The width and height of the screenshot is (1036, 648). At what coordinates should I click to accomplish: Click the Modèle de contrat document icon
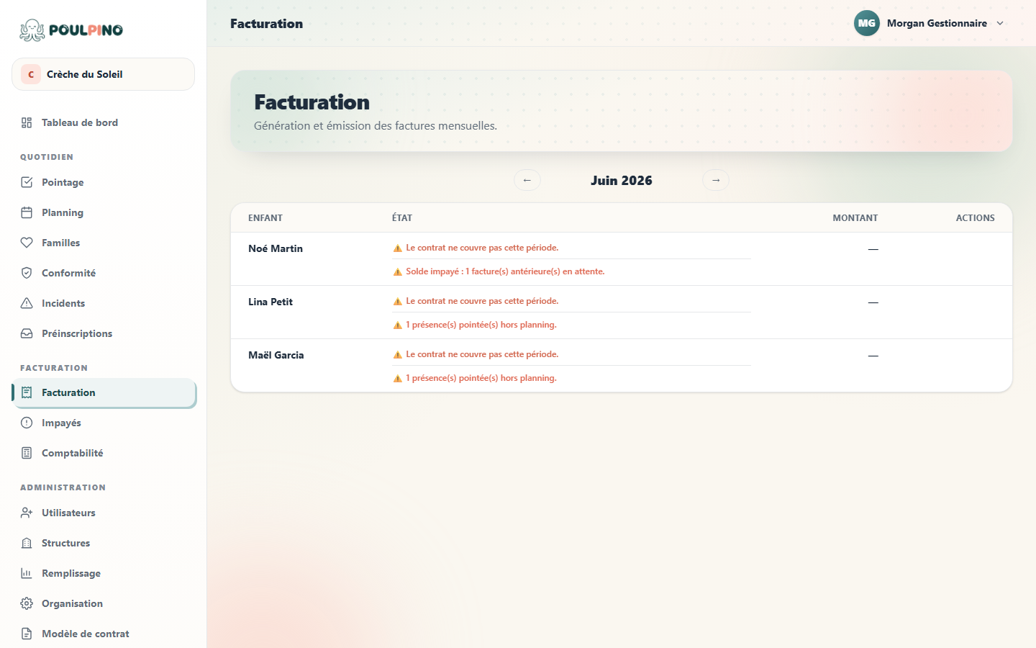27,634
